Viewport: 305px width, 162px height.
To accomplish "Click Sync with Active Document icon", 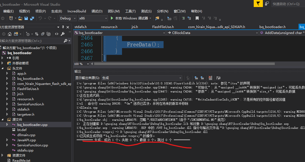I will 37,34.
